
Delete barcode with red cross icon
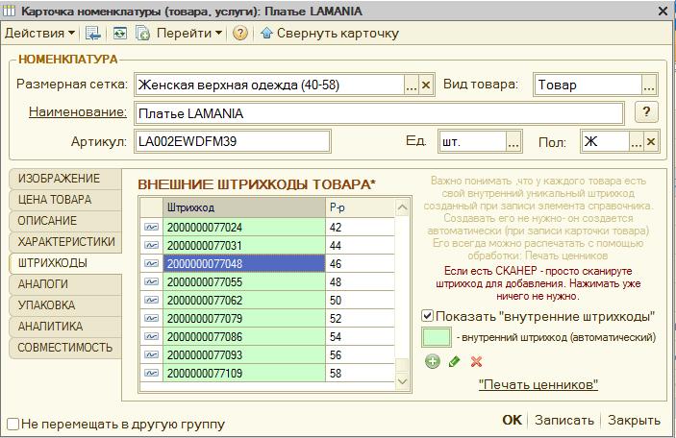(476, 361)
